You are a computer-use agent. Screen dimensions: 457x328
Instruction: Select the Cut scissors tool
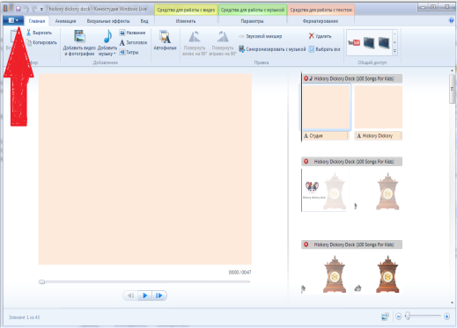click(28, 33)
